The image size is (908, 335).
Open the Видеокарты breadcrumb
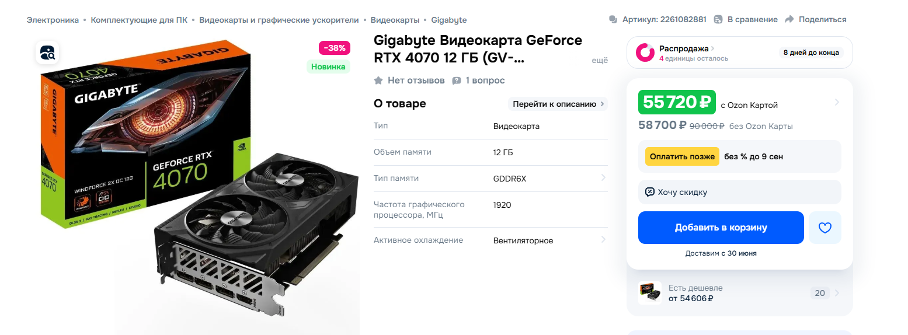tap(395, 20)
